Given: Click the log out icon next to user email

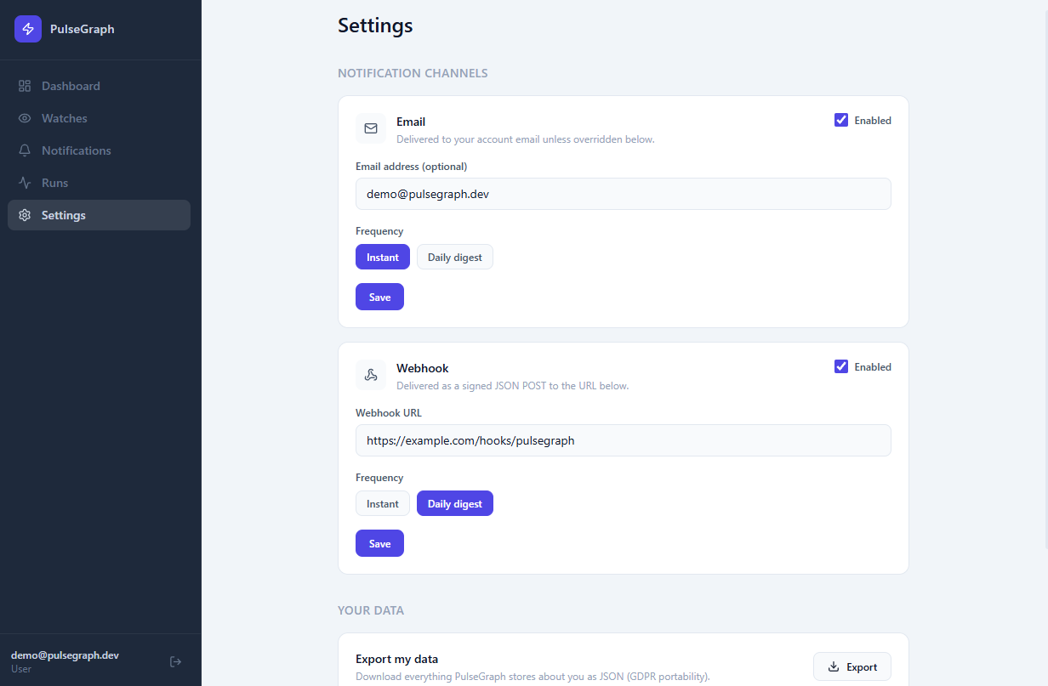Looking at the screenshot, I should [176, 661].
